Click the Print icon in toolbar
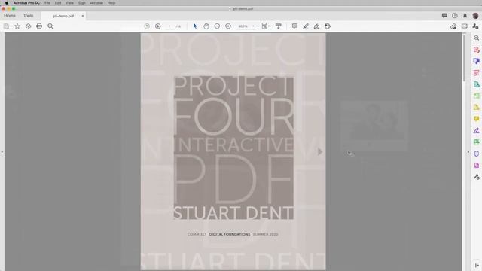Screen dimensions: 482x271 point(39,26)
